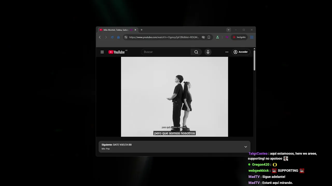
Task: Click the browser forward arrow
Action: tap(106, 37)
